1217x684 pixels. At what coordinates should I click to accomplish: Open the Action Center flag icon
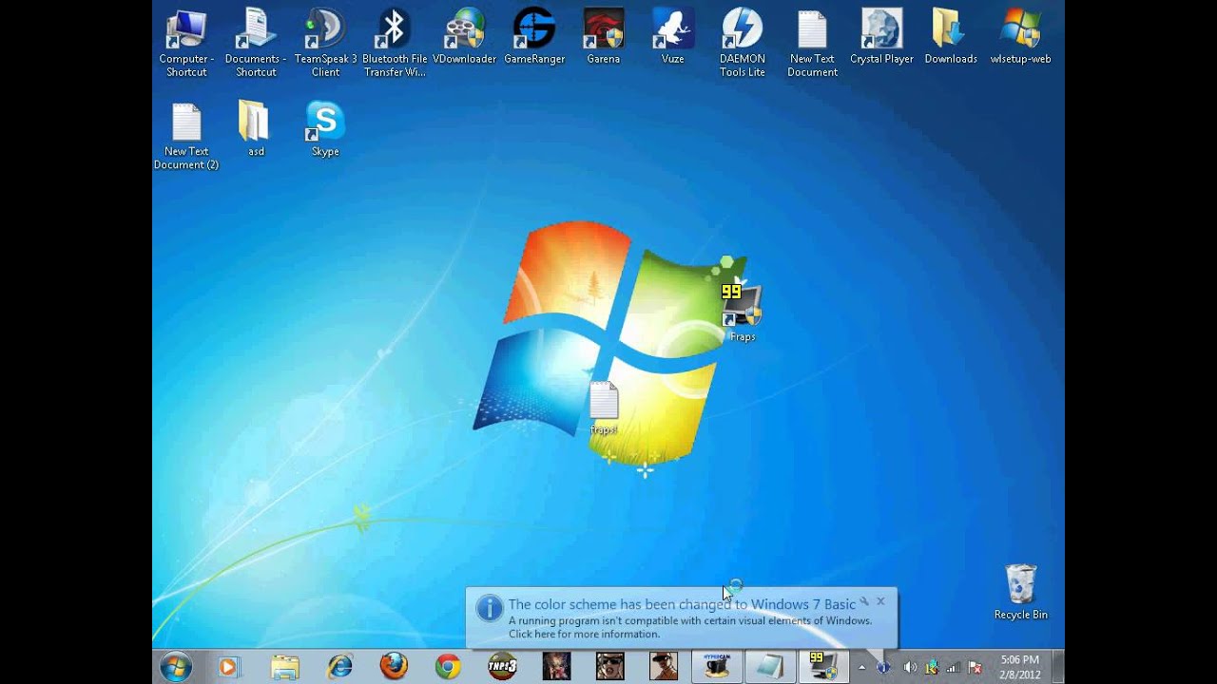(x=975, y=667)
